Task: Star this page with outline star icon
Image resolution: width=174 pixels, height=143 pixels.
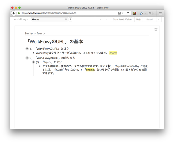Action: click(156, 29)
